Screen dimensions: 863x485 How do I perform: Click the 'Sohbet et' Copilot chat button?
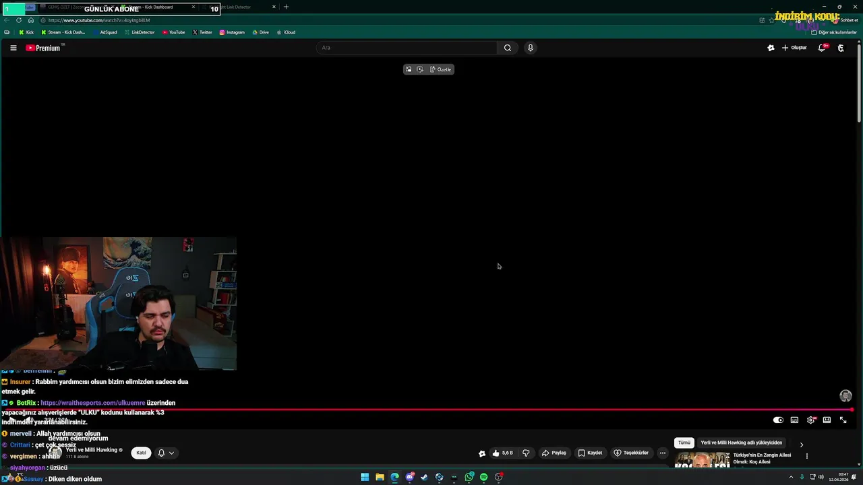pyautogui.click(x=845, y=20)
